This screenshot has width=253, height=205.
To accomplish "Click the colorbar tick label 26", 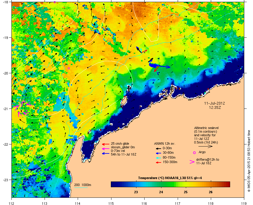I will [211, 192].
